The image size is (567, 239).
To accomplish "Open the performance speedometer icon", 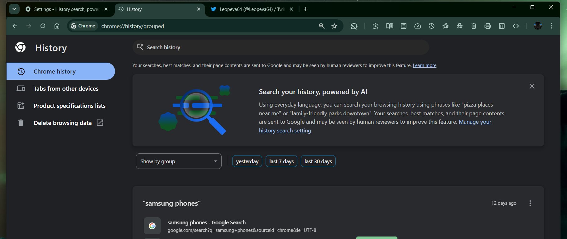I will point(417,26).
